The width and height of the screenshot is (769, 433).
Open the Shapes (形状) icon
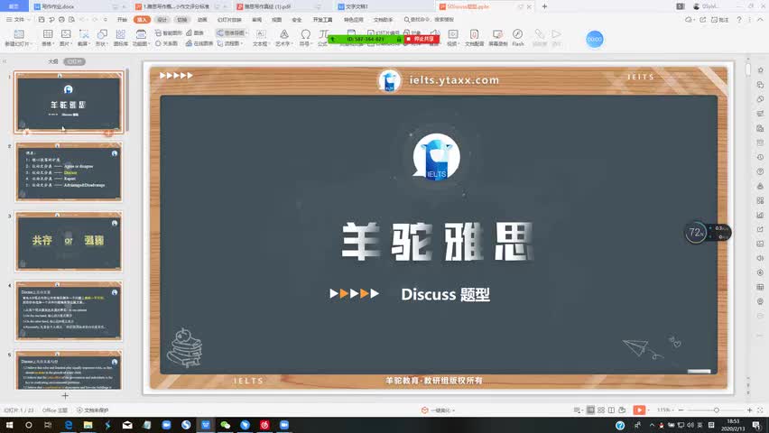(x=102, y=34)
